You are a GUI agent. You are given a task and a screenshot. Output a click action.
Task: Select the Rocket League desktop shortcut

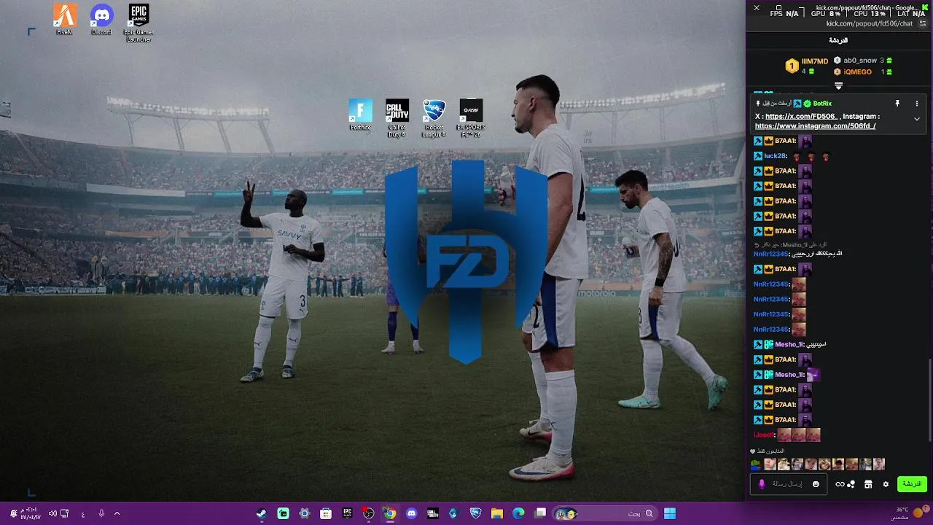tap(434, 118)
